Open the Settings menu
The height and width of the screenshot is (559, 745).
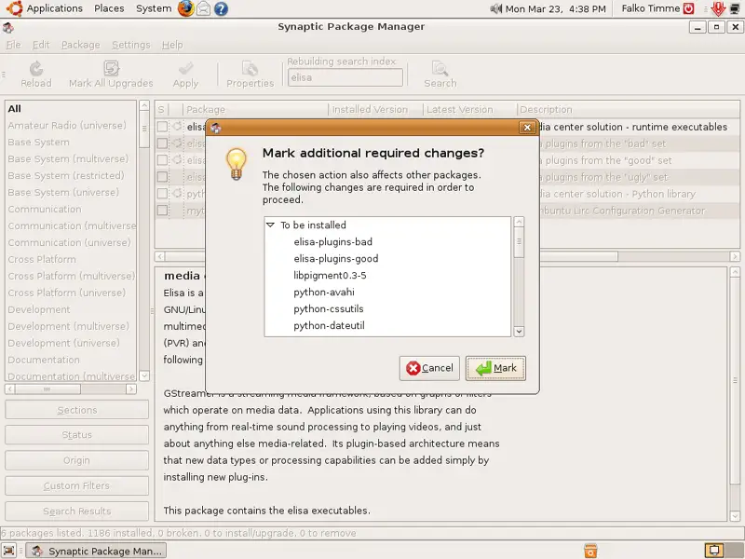coord(131,45)
